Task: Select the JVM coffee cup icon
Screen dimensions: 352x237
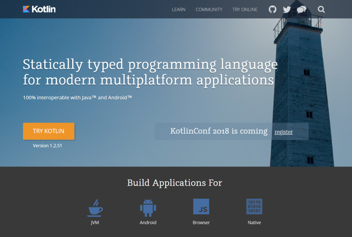Action: 95,208
